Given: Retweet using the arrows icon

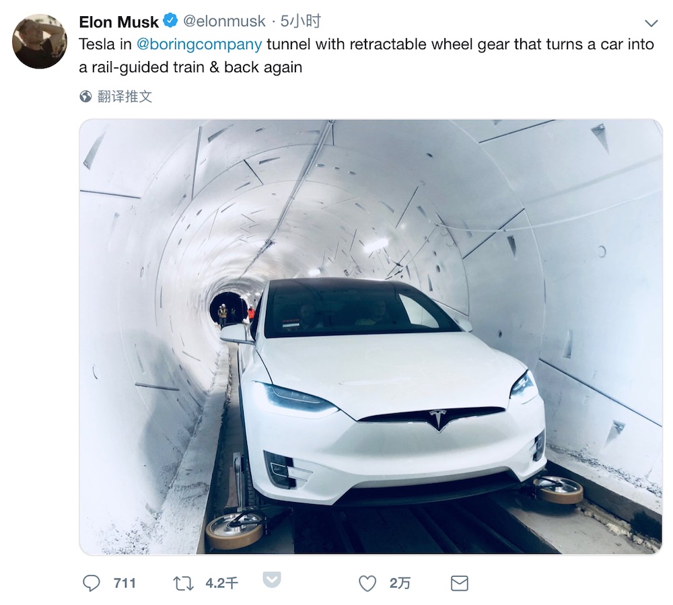Looking at the screenshot, I should tap(183, 583).
